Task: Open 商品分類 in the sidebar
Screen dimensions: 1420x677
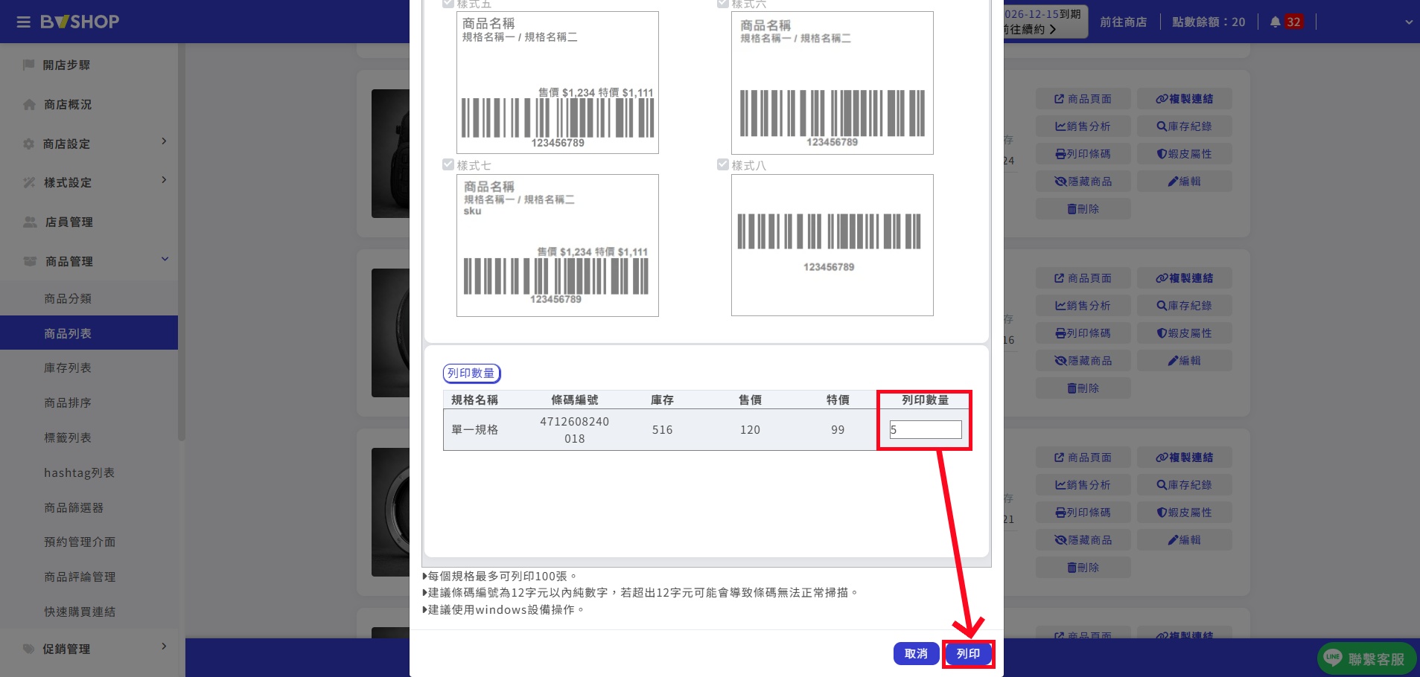Action: (68, 298)
